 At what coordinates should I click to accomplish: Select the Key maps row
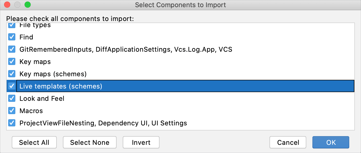click(x=35, y=61)
